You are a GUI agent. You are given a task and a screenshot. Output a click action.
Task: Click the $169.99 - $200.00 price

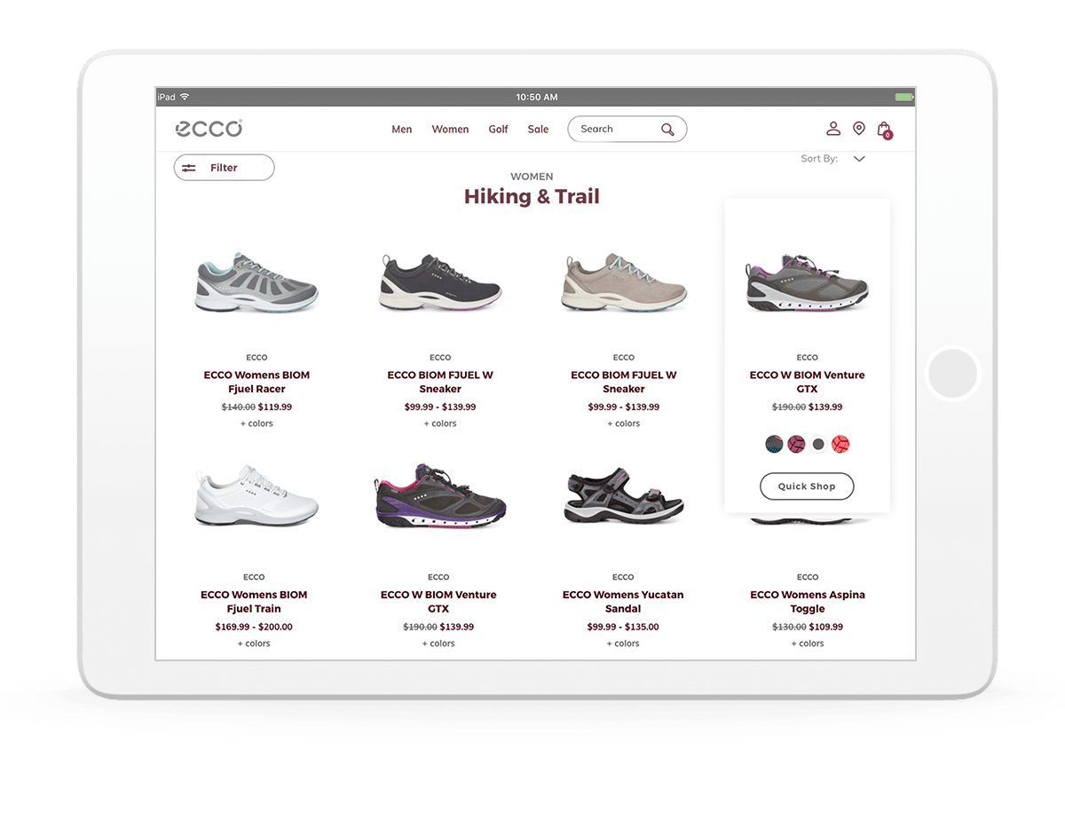tap(254, 627)
